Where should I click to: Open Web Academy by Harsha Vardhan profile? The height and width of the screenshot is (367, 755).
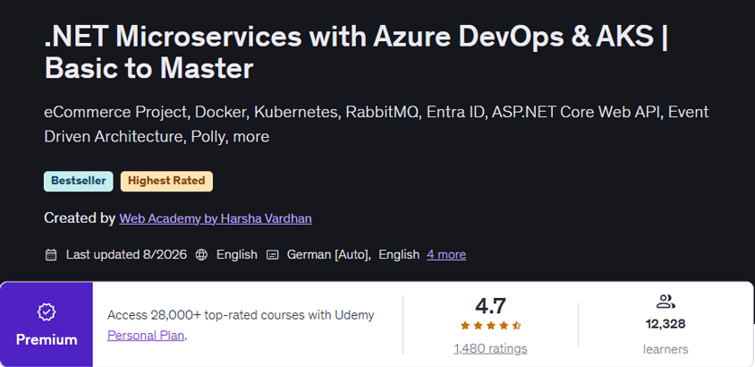point(216,218)
